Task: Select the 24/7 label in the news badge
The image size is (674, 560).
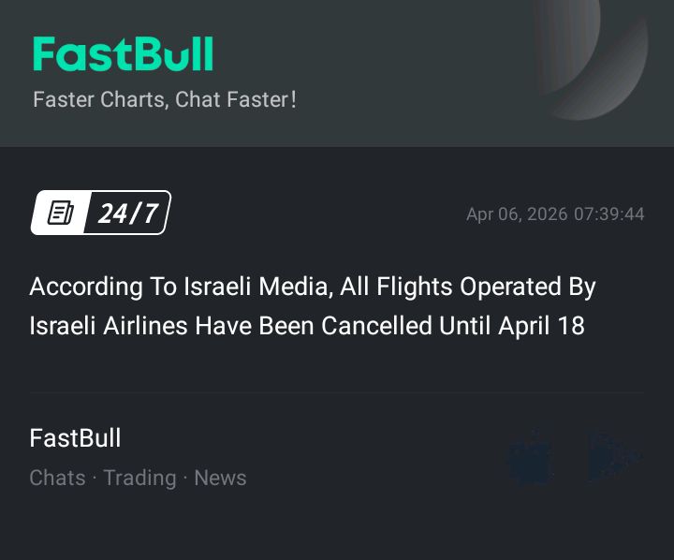Action: 127,213
